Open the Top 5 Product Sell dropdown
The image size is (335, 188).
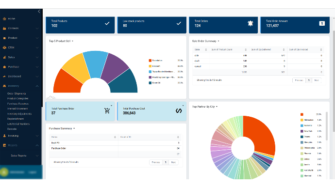72,41
